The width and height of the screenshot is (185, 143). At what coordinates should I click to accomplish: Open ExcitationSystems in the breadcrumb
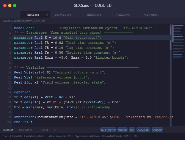pos(22,21)
